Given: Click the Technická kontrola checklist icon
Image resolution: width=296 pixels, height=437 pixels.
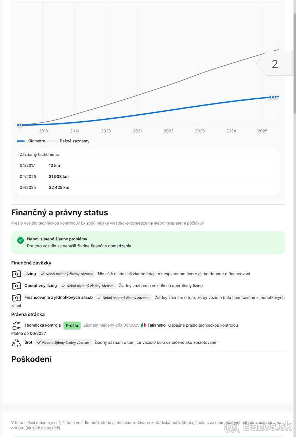Looking at the screenshot, I should pos(16,325).
